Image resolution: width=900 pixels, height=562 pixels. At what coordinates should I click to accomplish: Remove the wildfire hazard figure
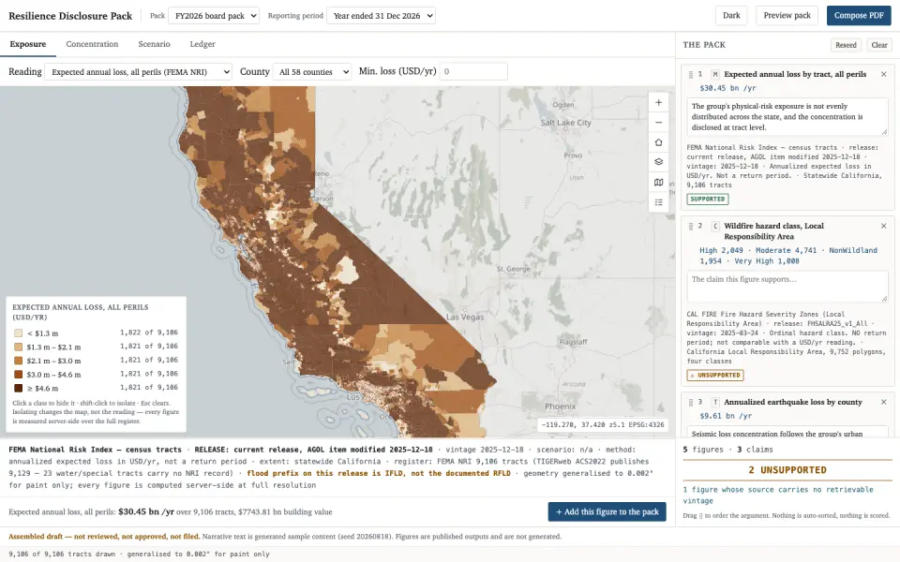(x=883, y=226)
